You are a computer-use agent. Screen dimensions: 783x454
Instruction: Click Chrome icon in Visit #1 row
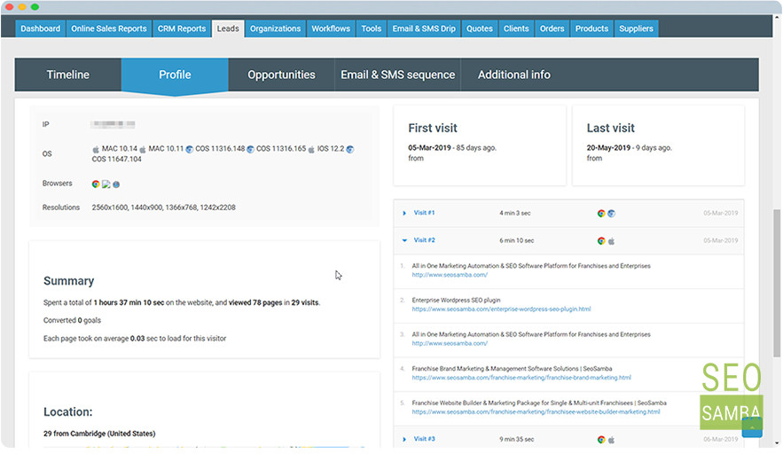point(601,214)
